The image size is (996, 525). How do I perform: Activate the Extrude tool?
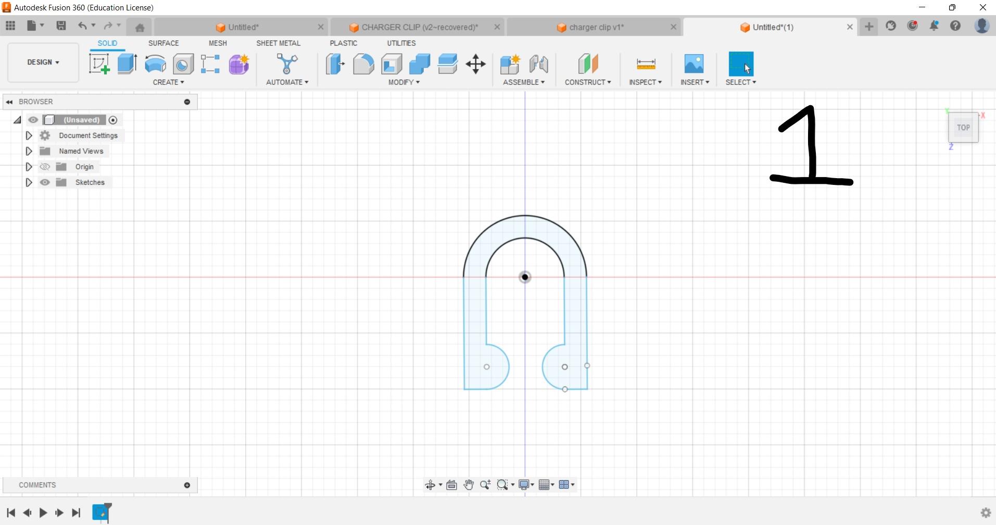127,64
